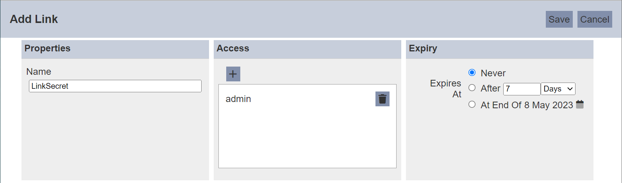The width and height of the screenshot is (622, 183).
Task: Select the At End Of radio button
Action: pyautogui.click(x=472, y=104)
